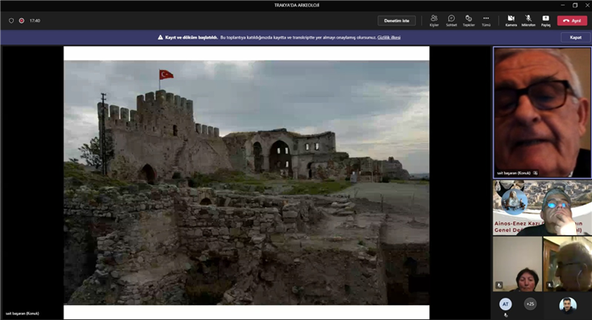Image resolution: width=592 pixels, height=320 pixels.
Task: Click the shield security icon
Action: coord(12,21)
